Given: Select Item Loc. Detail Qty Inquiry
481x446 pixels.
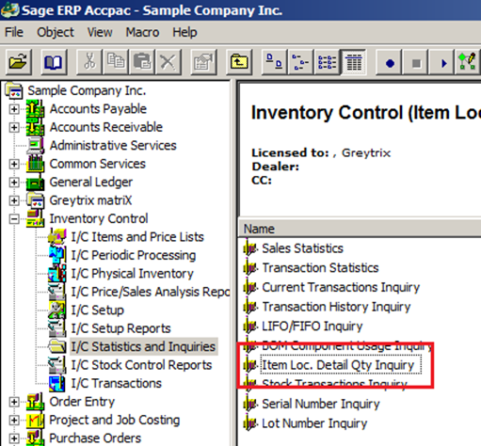Looking at the screenshot, I should point(338,365).
